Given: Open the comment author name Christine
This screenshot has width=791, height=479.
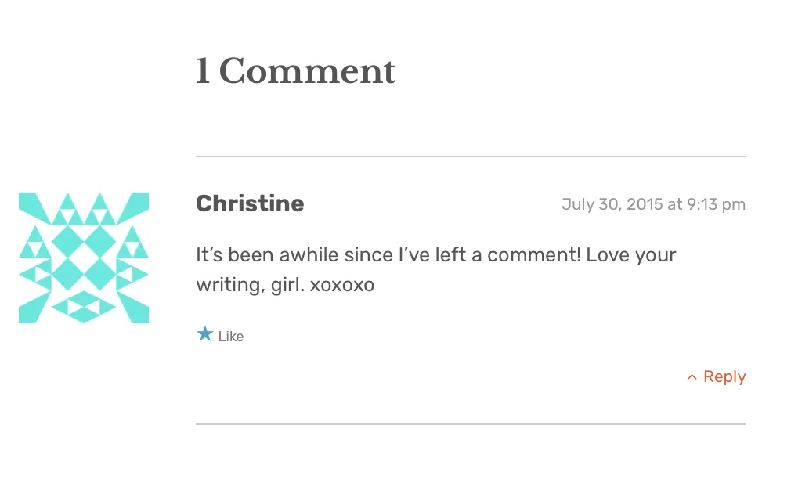Looking at the screenshot, I should point(250,203).
